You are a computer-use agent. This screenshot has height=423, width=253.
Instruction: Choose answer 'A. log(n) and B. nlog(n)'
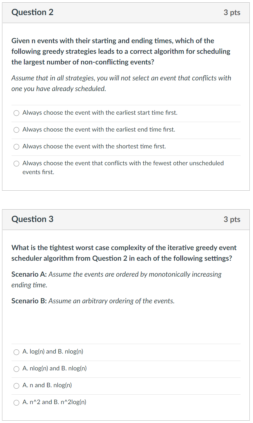coord(17,352)
